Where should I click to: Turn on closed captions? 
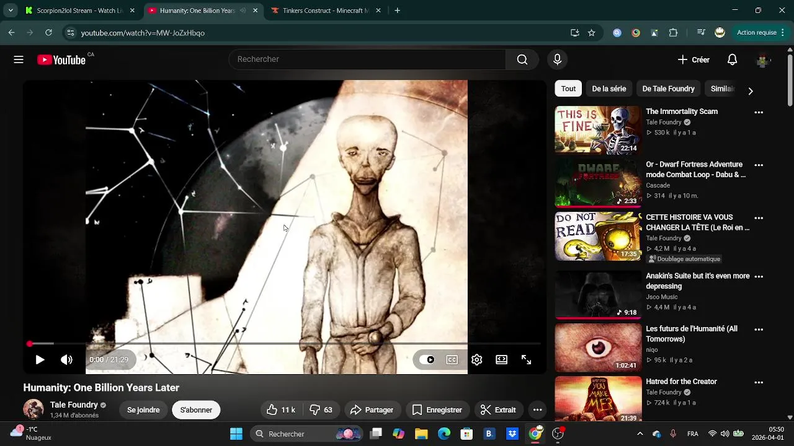click(452, 359)
